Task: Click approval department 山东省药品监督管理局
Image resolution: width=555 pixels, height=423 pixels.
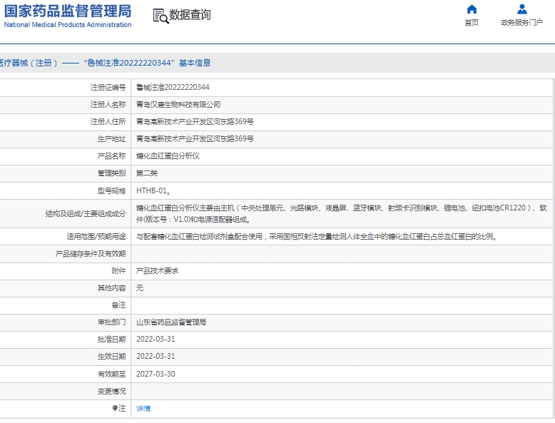Action: point(171,322)
